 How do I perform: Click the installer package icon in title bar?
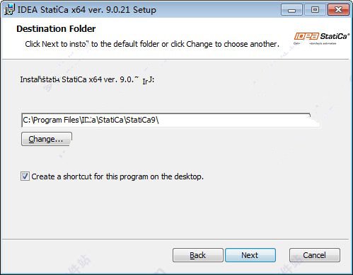[10, 10]
